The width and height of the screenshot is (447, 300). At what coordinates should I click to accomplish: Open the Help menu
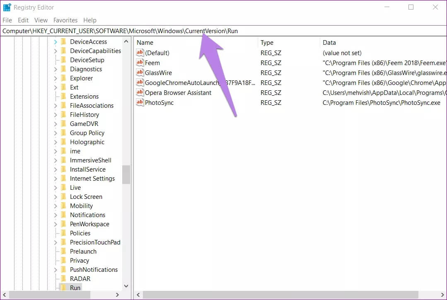click(x=90, y=20)
